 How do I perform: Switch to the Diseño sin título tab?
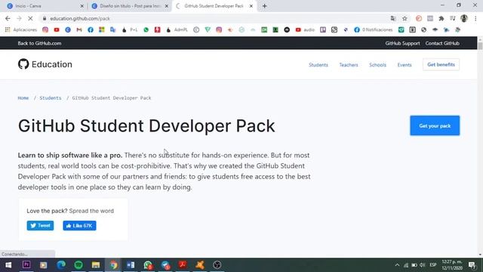129,6
